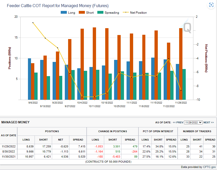Click the Short legend label
Image resolution: width=217 pixels, height=170 pixels.
90,13
